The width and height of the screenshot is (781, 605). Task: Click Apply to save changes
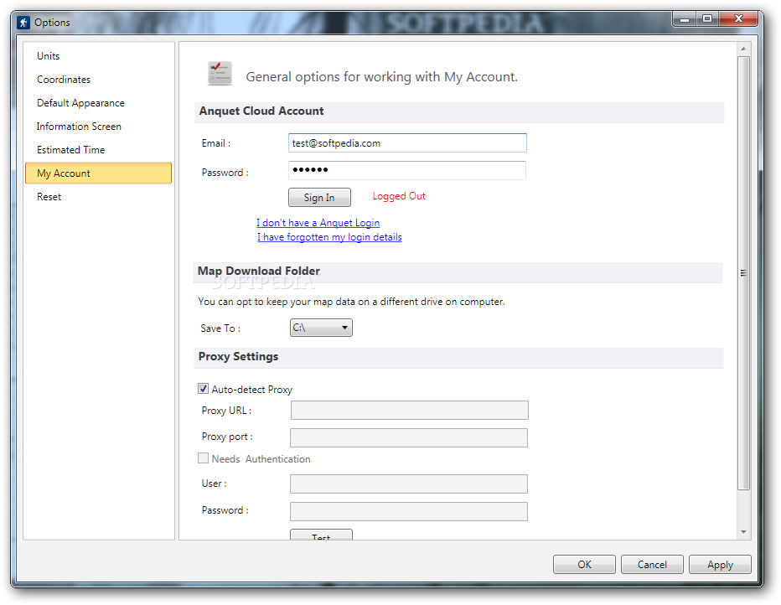tap(720, 564)
